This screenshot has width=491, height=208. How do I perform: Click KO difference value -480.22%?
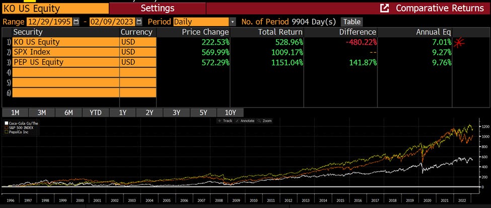tap(361, 42)
